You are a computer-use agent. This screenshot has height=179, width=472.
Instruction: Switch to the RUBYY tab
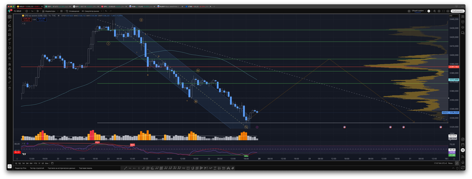(x=170, y=7)
